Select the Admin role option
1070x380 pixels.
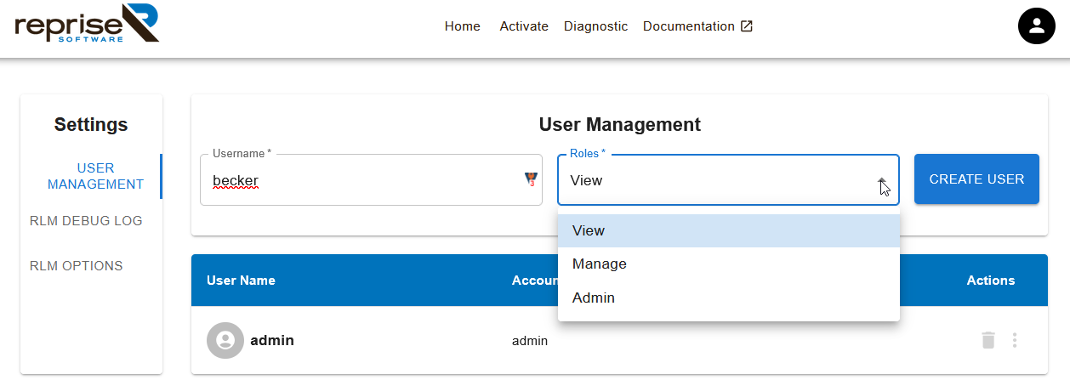coord(729,298)
